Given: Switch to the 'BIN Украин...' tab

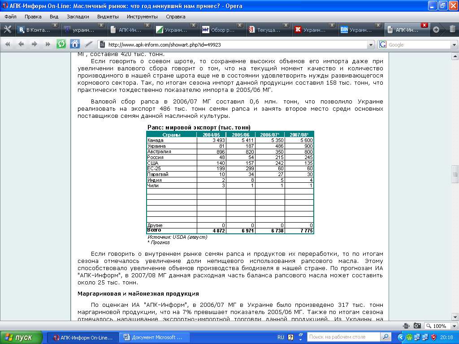Looking at the screenshot, I should click(361, 30).
